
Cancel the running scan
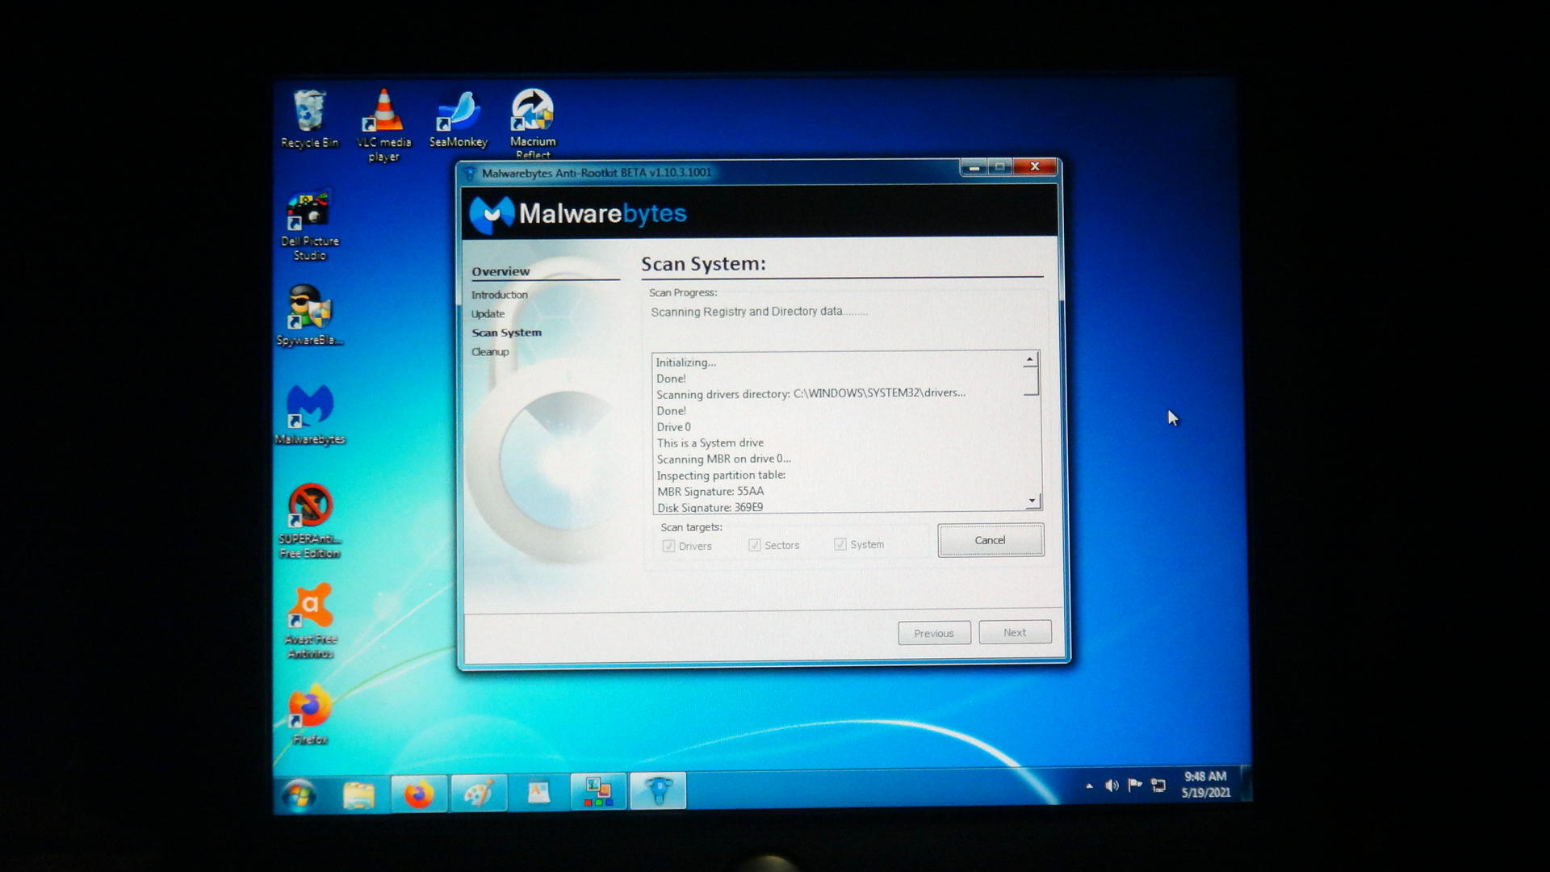[x=991, y=540]
